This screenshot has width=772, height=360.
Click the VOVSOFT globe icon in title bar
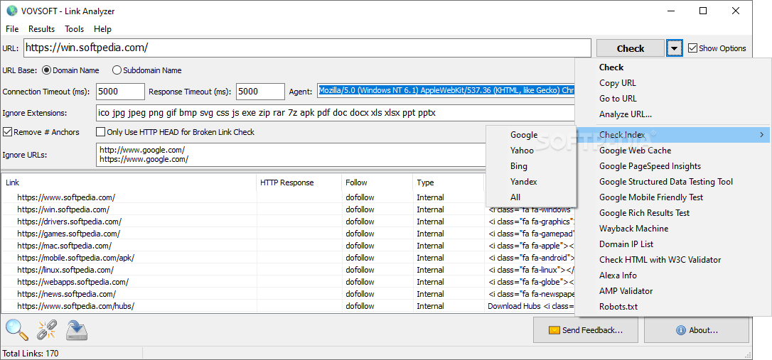point(12,11)
